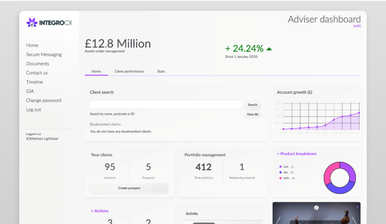Viewport: 386px width, 224px height.
Task: Switch to the Stats tab
Action: point(161,71)
